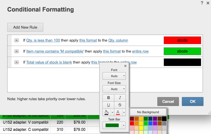
Task: Open rule menu arrow for Item name rule
Action: (16, 51)
